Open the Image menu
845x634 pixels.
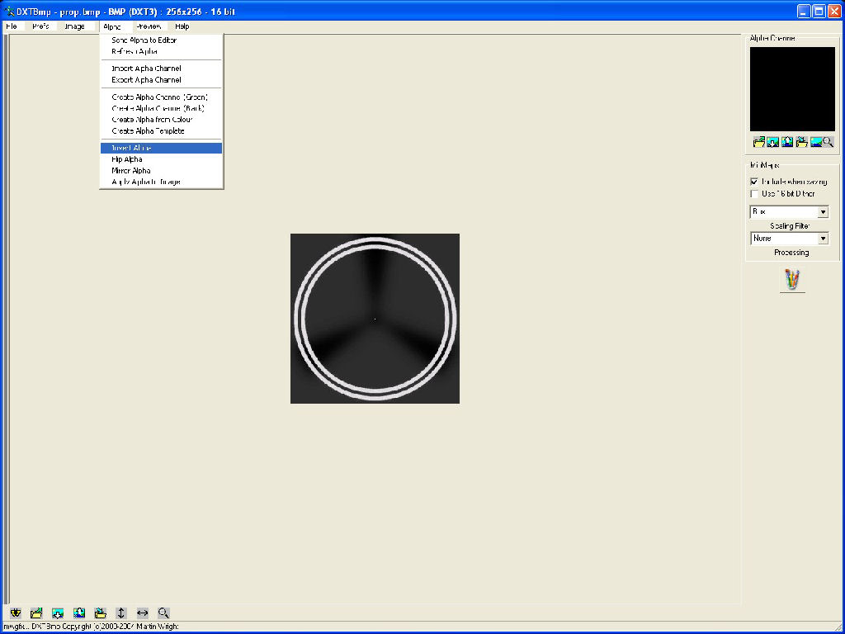(x=74, y=26)
